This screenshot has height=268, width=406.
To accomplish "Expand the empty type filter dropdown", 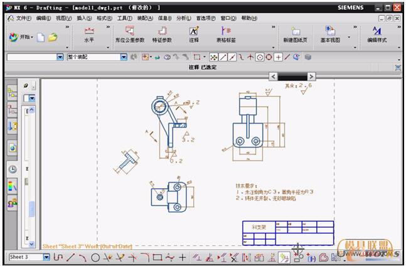I will pyautogui.click(x=61, y=57).
